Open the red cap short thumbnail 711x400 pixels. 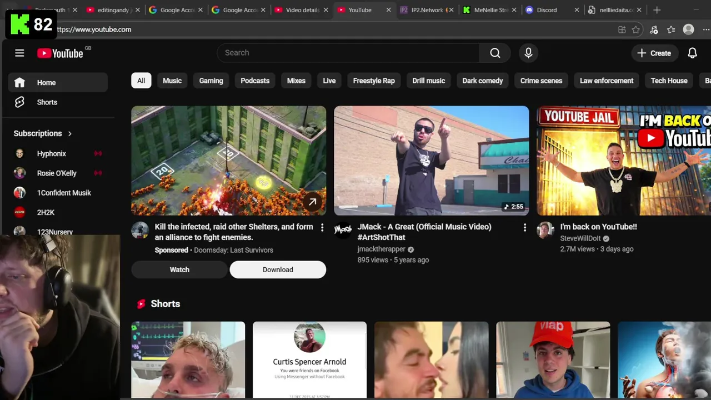coord(553,360)
